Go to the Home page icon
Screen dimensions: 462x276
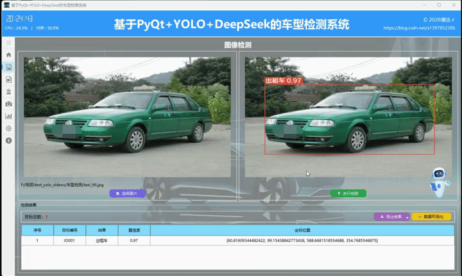pyautogui.click(x=8, y=54)
